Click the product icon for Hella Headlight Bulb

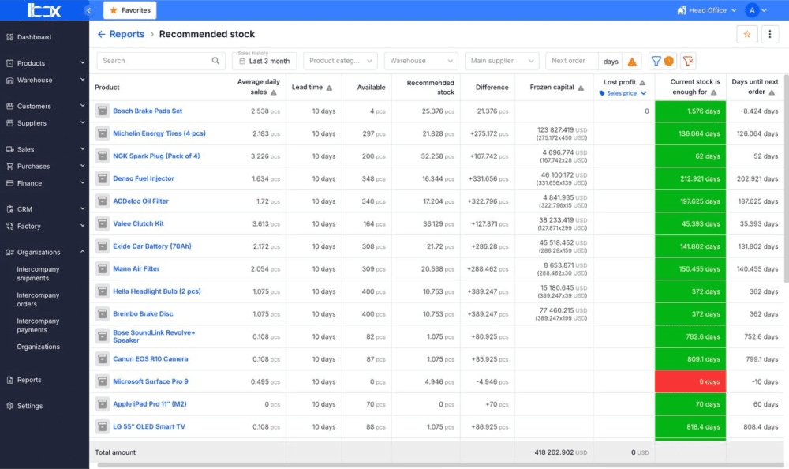[102, 291]
